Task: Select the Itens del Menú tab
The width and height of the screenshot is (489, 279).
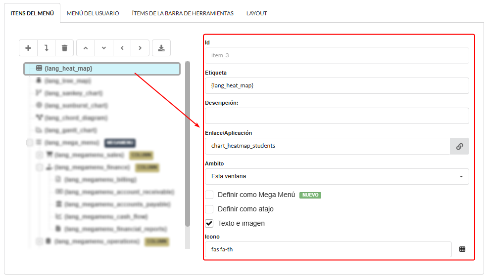Action: [32, 13]
